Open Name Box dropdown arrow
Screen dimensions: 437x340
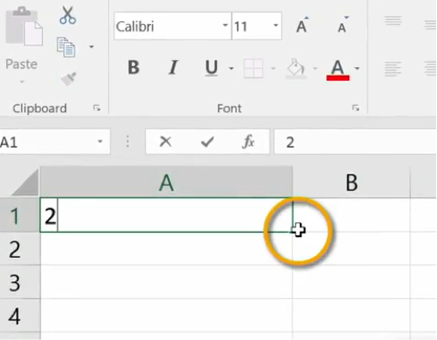point(100,142)
